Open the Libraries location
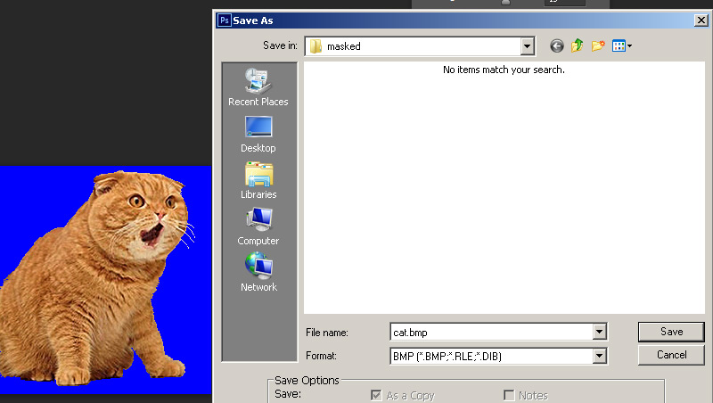 (258, 181)
